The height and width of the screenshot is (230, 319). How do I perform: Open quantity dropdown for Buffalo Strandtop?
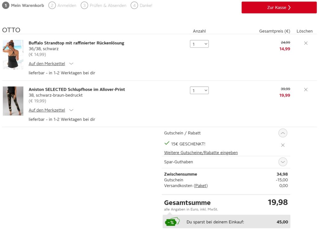pos(199,44)
